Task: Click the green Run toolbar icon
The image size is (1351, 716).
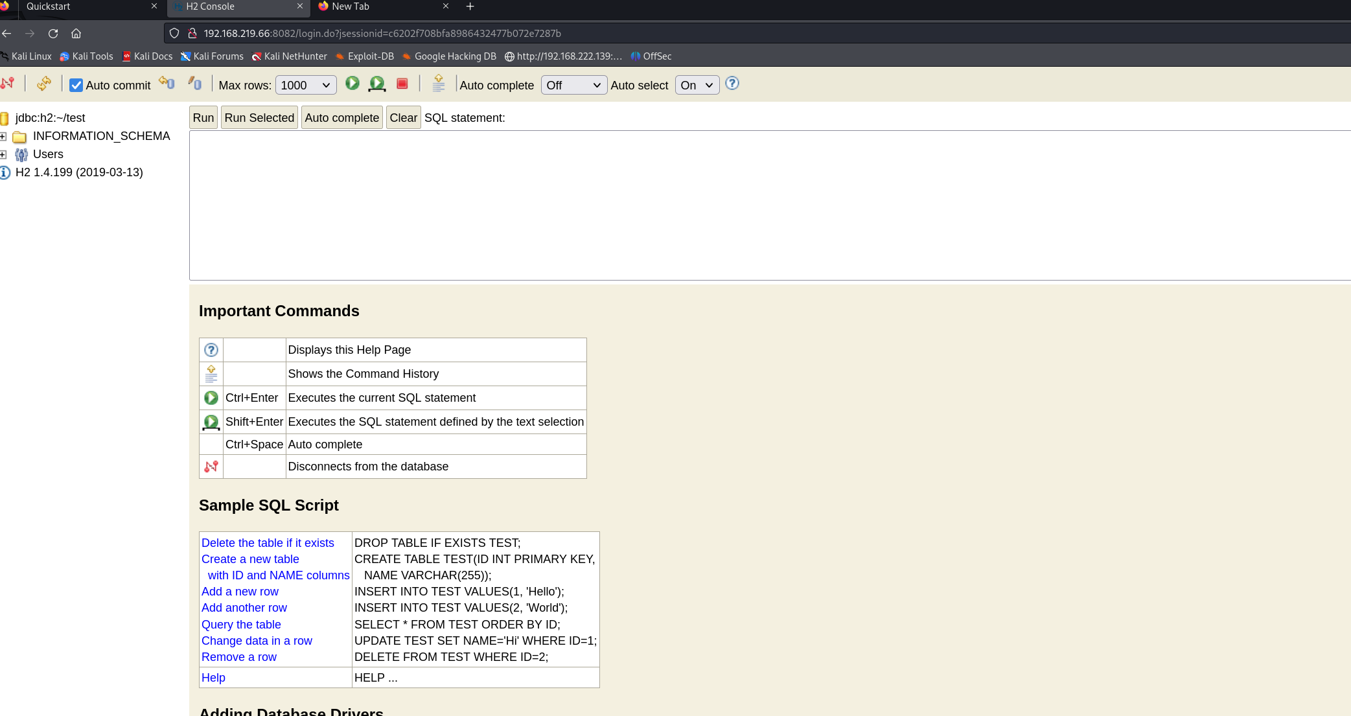Action: [352, 83]
